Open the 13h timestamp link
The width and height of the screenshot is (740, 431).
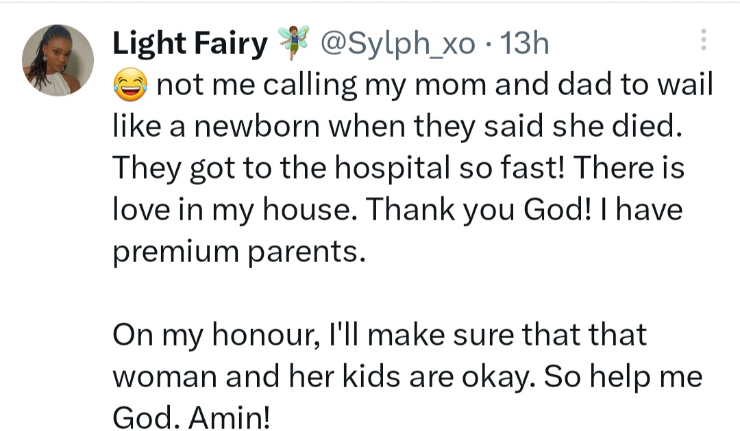pos(525,44)
